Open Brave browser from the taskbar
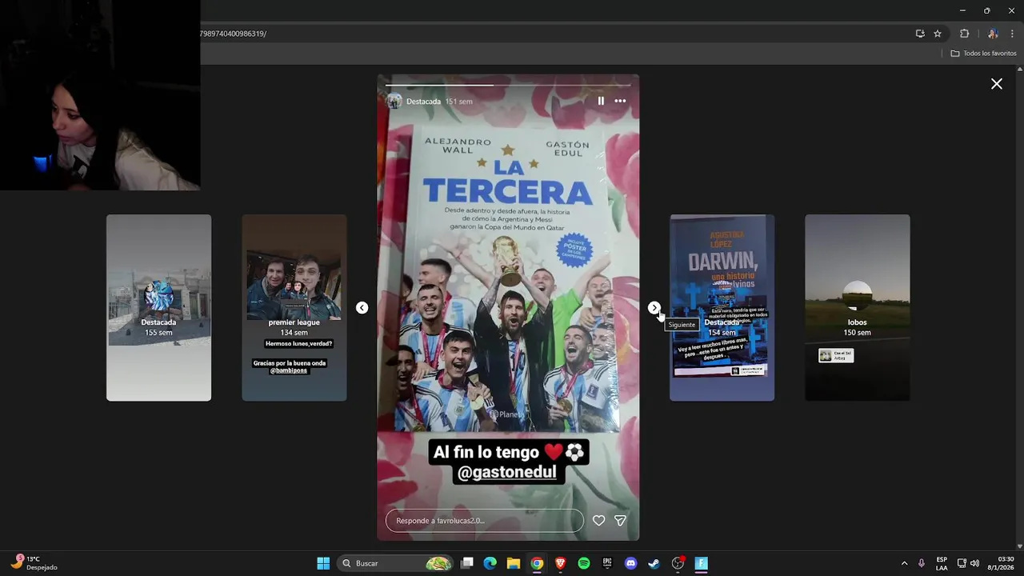This screenshot has width=1024, height=576. click(560, 563)
